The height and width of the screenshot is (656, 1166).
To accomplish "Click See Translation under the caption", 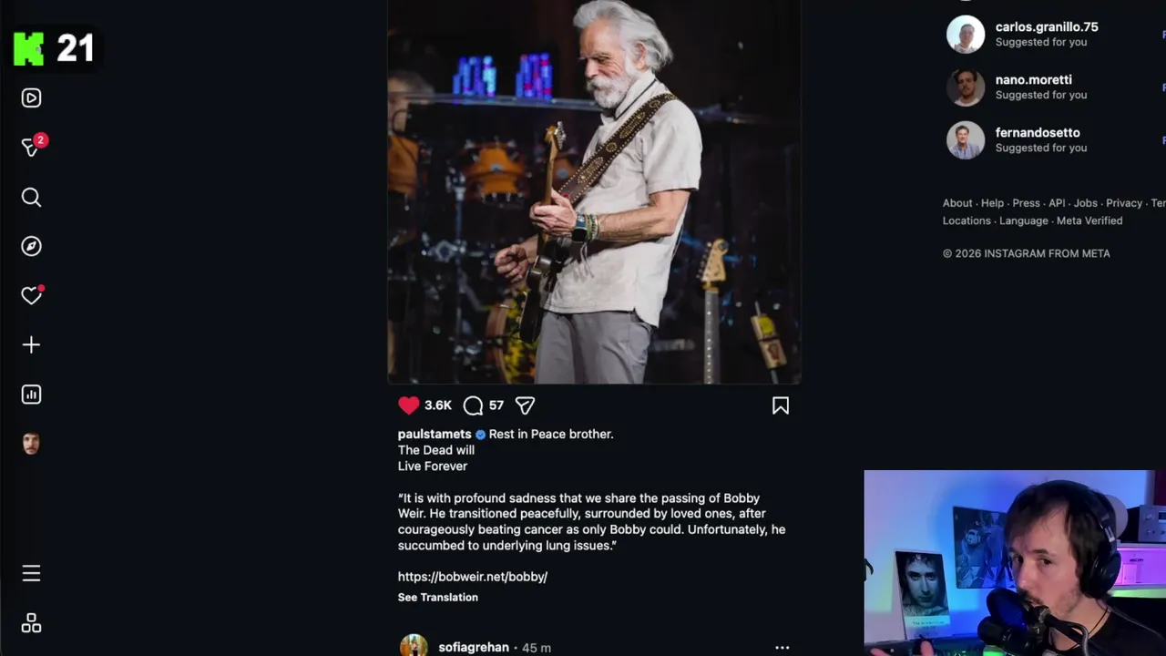I will (x=437, y=598).
